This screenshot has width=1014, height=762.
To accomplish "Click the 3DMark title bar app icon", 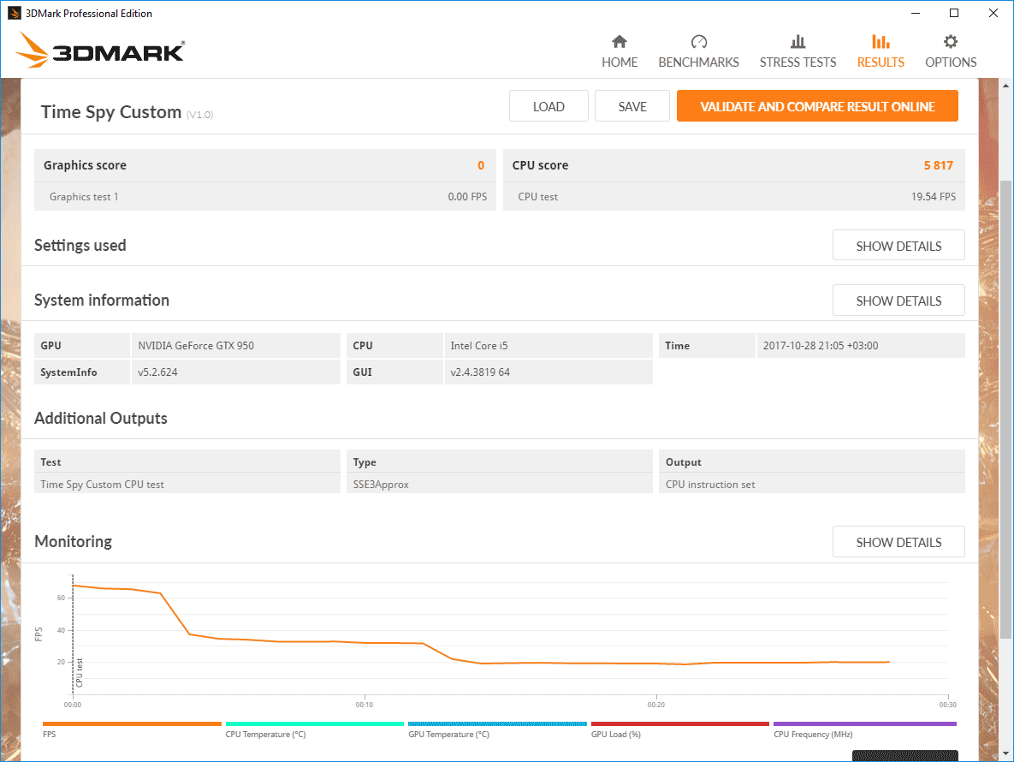I will point(14,13).
